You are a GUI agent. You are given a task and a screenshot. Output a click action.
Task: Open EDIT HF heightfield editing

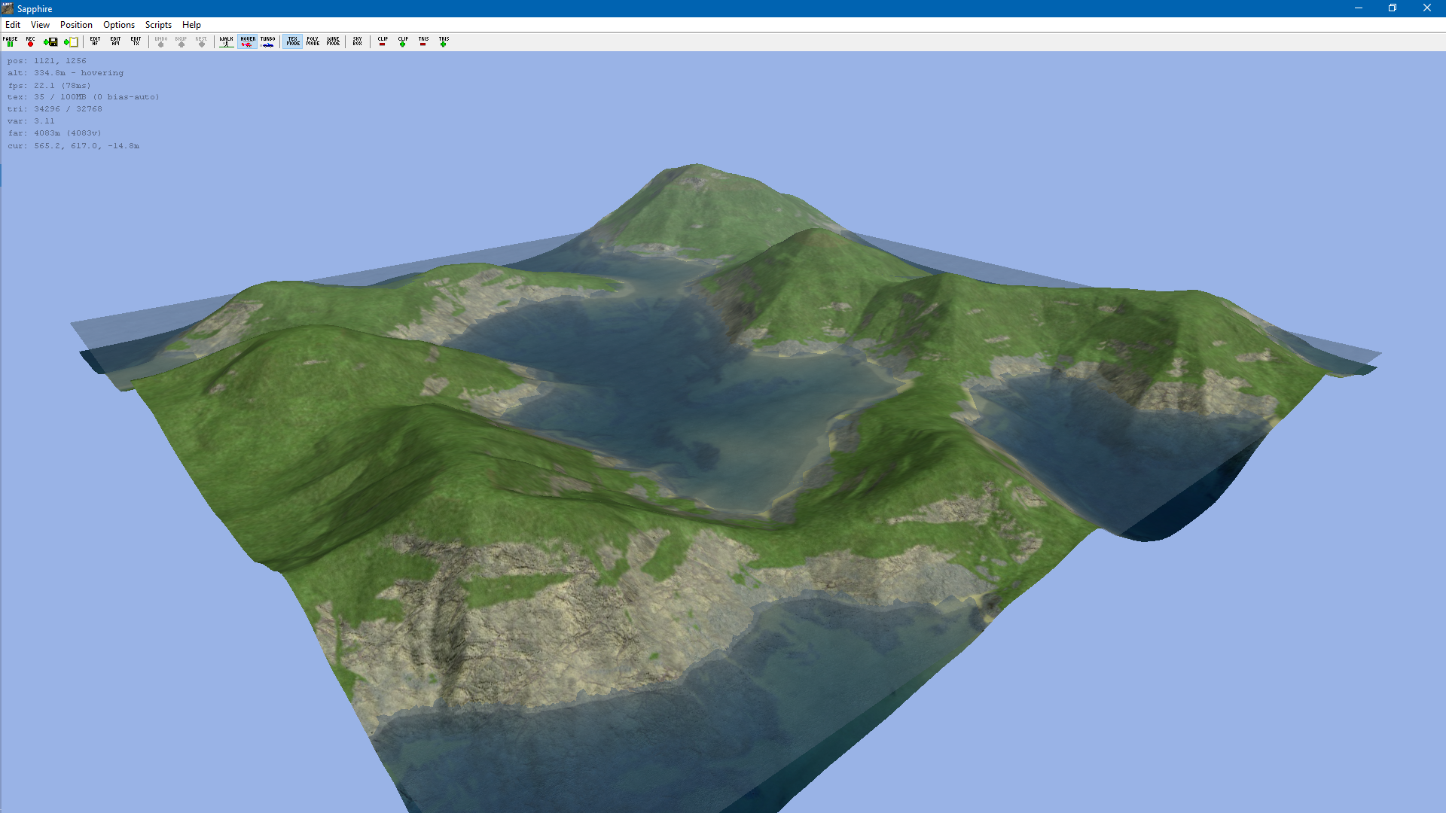[95, 41]
